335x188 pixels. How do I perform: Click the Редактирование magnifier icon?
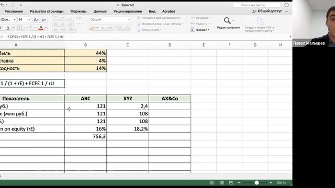coord(227,21)
